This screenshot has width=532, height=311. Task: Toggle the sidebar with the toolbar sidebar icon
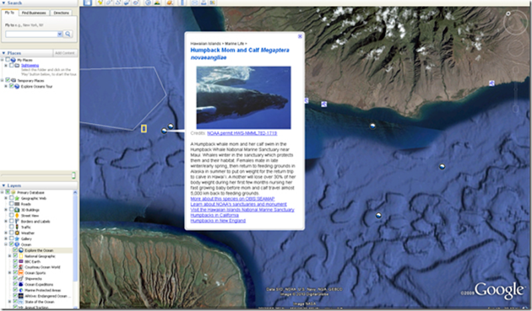pos(88,3)
